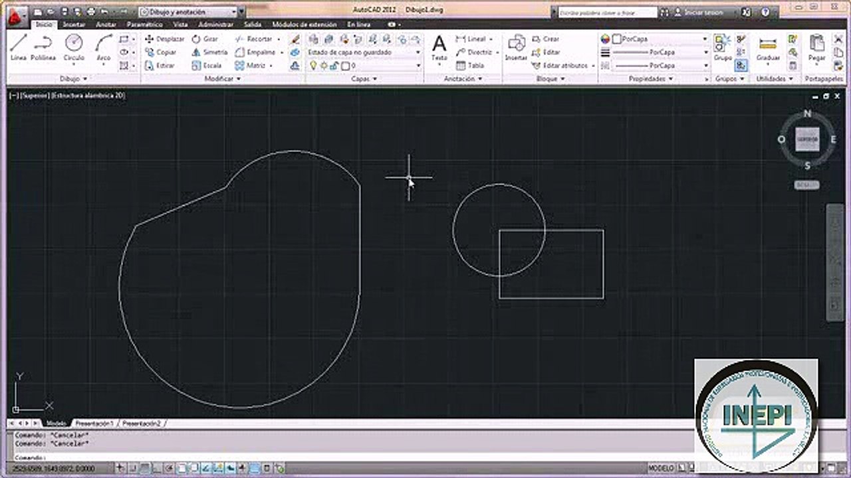Image resolution: width=851 pixels, height=478 pixels.
Task: Select the Línea drawing tool
Action: [19, 48]
